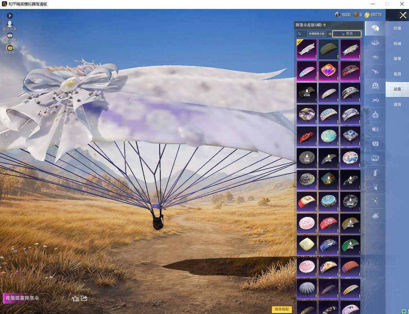Viewport: 409px width, 314px height.
Task: Open the robot companion category icon
Action: click(x=375, y=115)
